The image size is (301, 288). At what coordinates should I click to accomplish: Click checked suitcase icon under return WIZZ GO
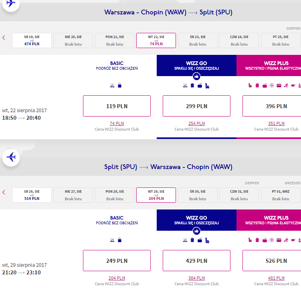(x=192, y=240)
